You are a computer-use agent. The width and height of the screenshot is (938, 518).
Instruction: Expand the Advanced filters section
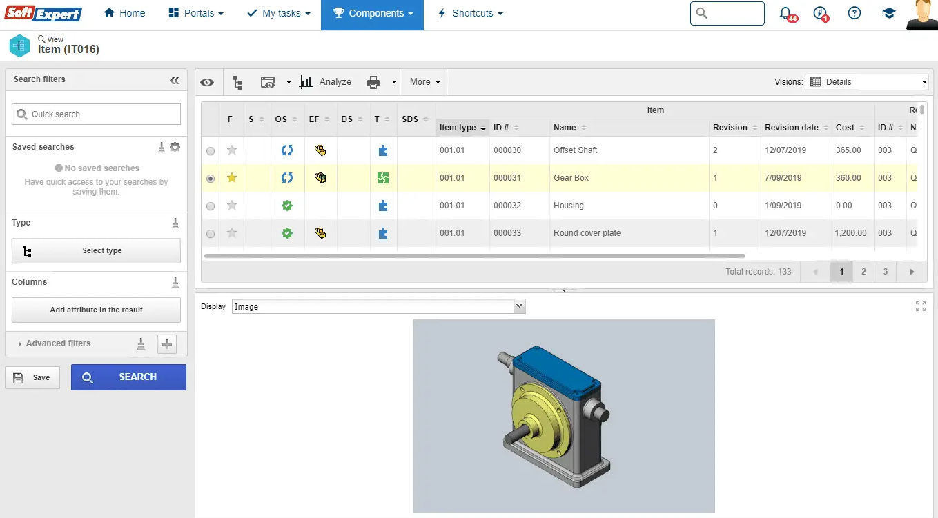[x=59, y=343]
